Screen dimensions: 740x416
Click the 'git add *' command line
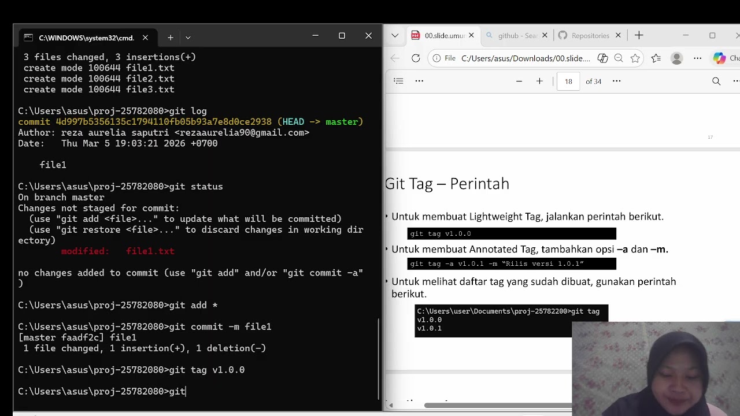pyautogui.click(x=118, y=305)
